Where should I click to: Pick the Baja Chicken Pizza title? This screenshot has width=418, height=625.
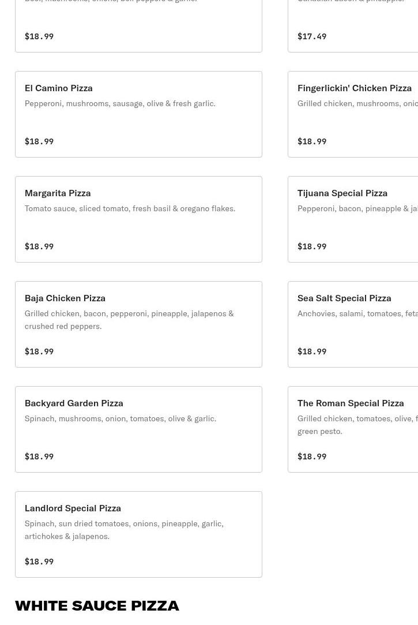click(65, 298)
